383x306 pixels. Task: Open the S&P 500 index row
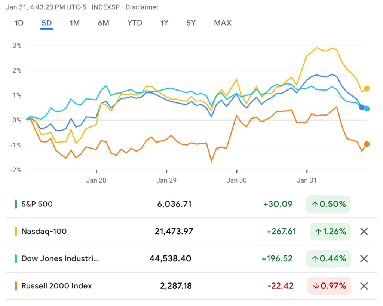(x=37, y=204)
